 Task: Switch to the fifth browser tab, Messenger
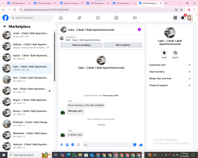124,3
